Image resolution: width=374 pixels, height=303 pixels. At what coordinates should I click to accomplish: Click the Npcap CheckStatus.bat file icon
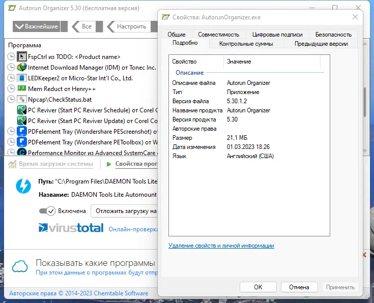tap(22, 99)
